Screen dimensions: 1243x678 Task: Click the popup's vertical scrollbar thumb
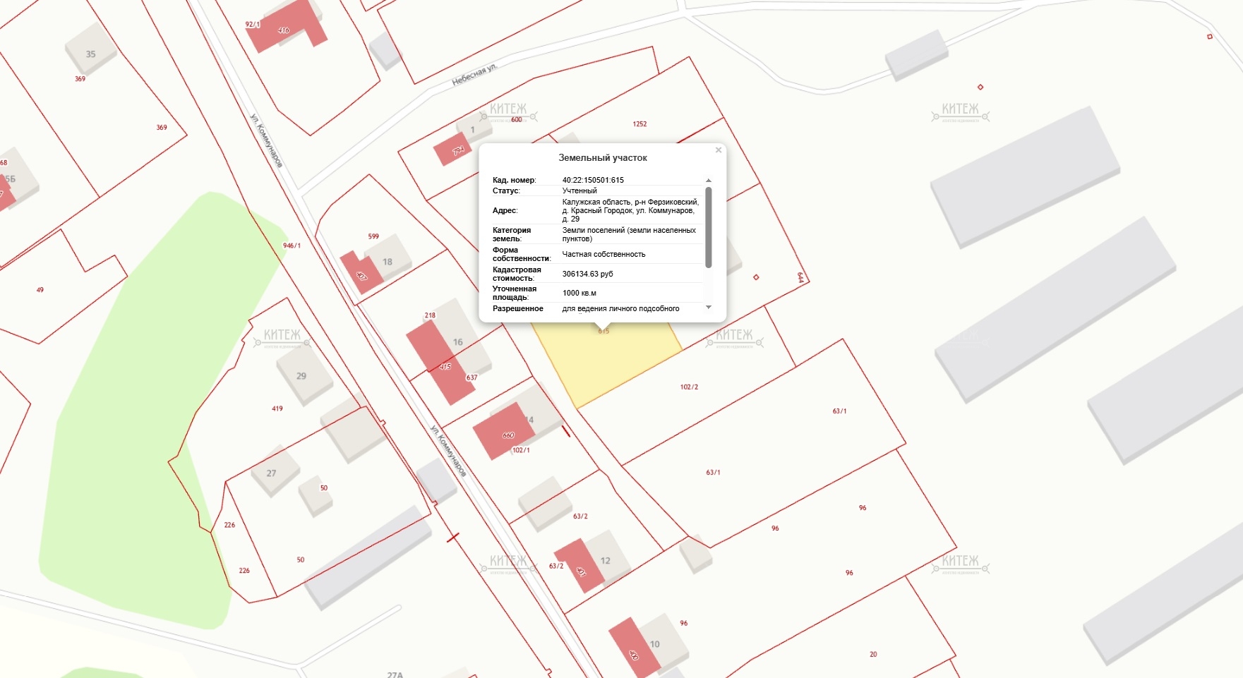click(x=709, y=226)
